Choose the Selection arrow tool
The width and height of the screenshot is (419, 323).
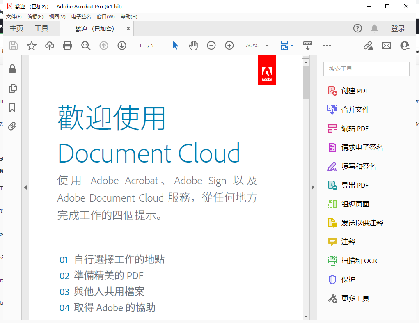point(175,46)
